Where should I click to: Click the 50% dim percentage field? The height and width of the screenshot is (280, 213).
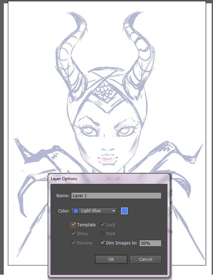150,243
